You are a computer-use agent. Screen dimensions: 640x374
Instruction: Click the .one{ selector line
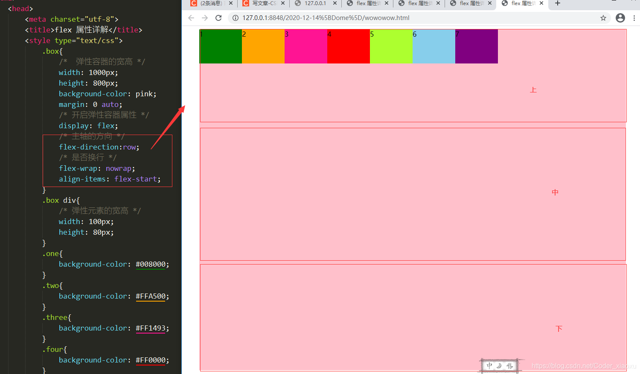[x=52, y=253]
